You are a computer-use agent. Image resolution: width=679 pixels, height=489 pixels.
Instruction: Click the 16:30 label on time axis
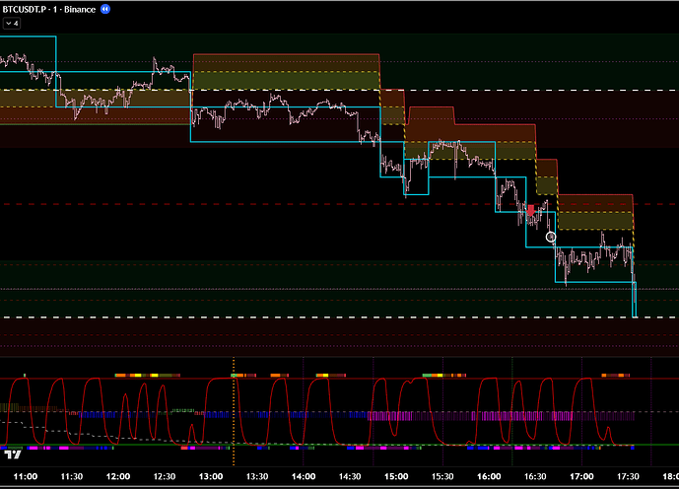pyautogui.click(x=535, y=476)
